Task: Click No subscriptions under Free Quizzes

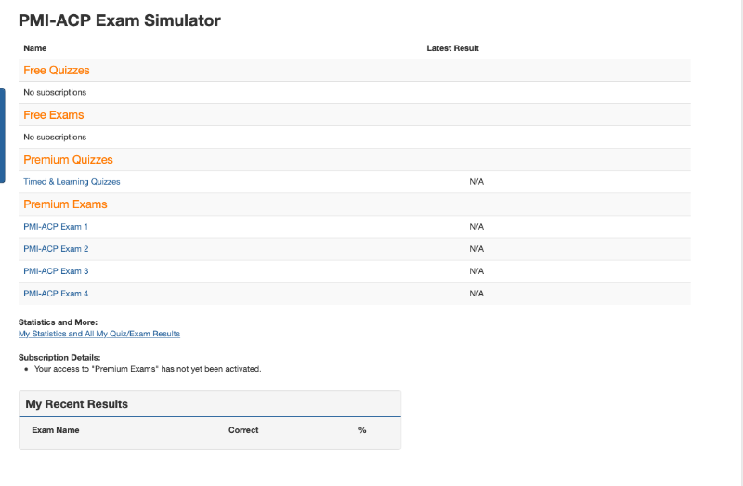Action: click(x=55, y=92)
